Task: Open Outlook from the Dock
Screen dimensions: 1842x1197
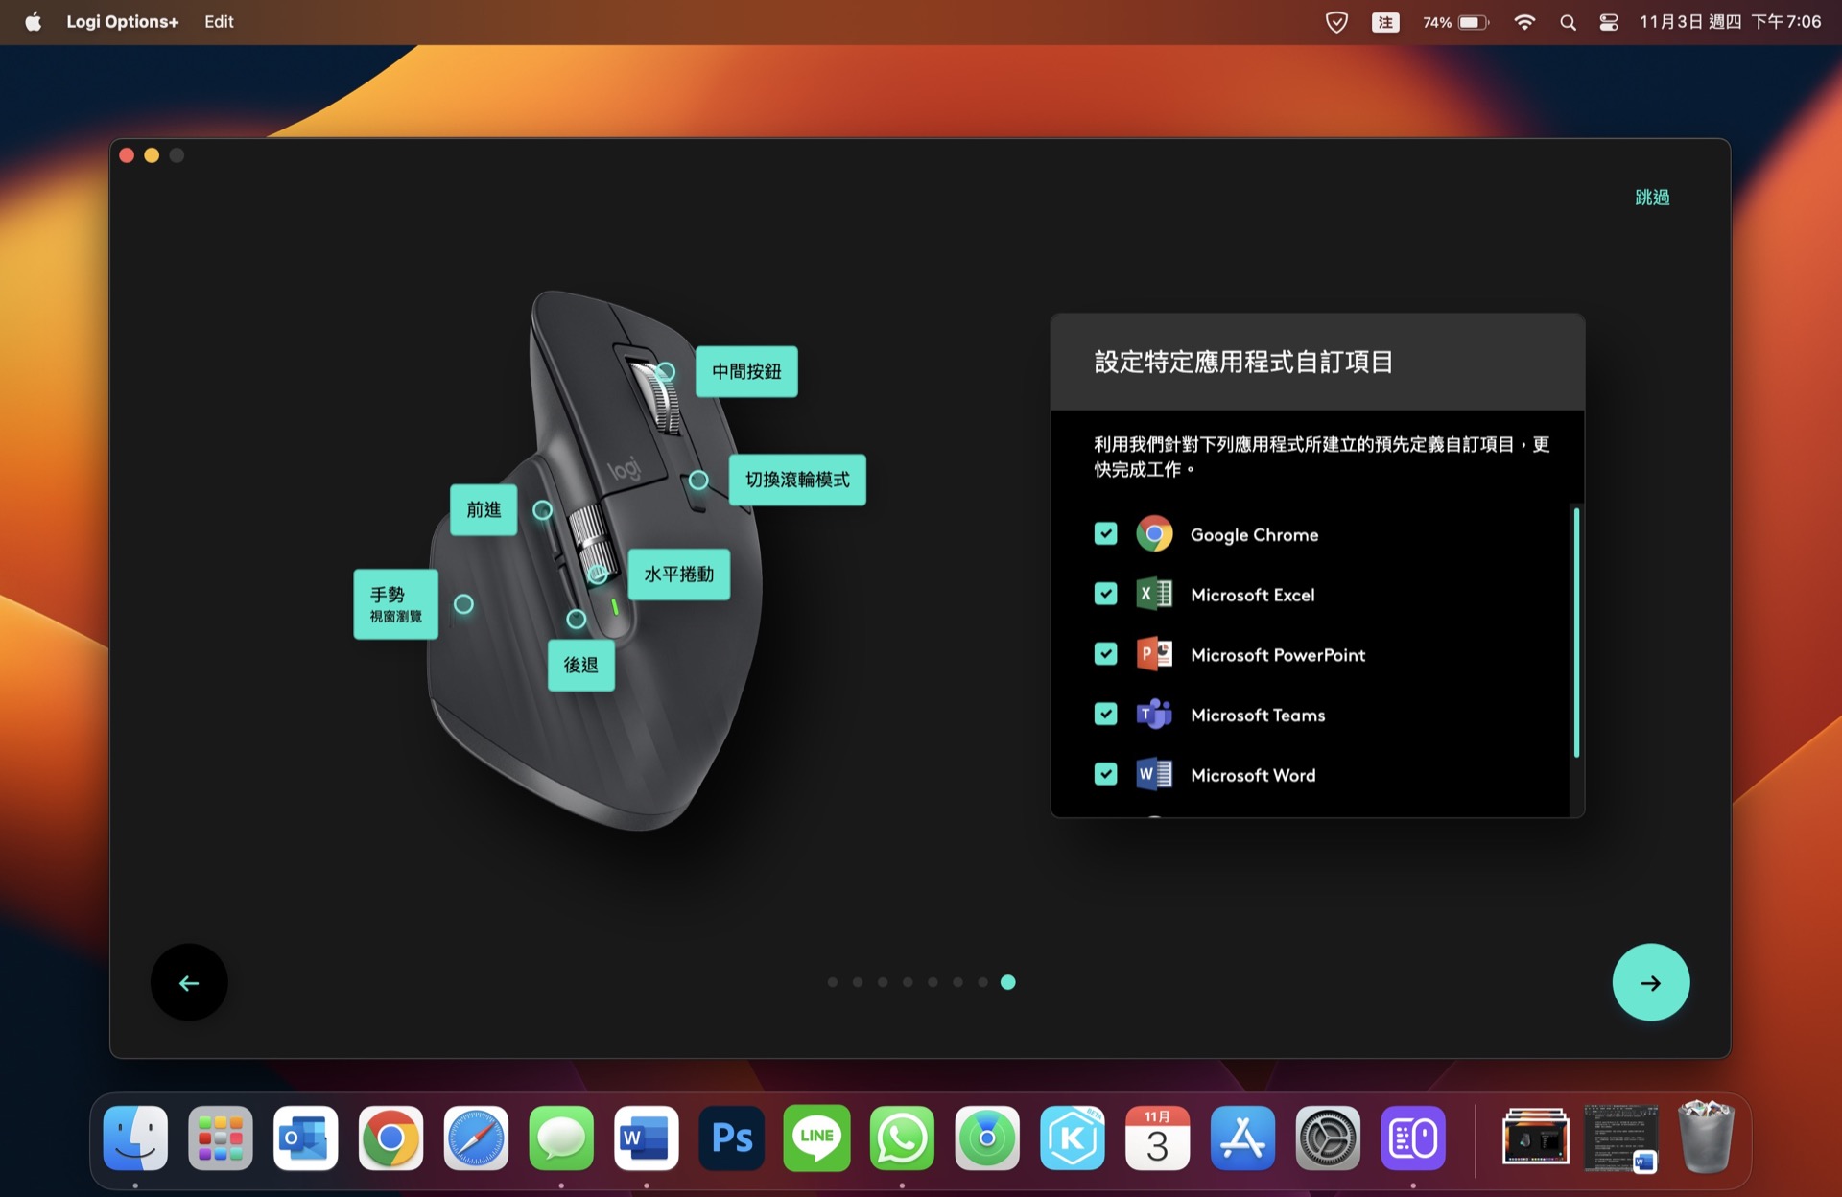Action: click(306, 1138)
